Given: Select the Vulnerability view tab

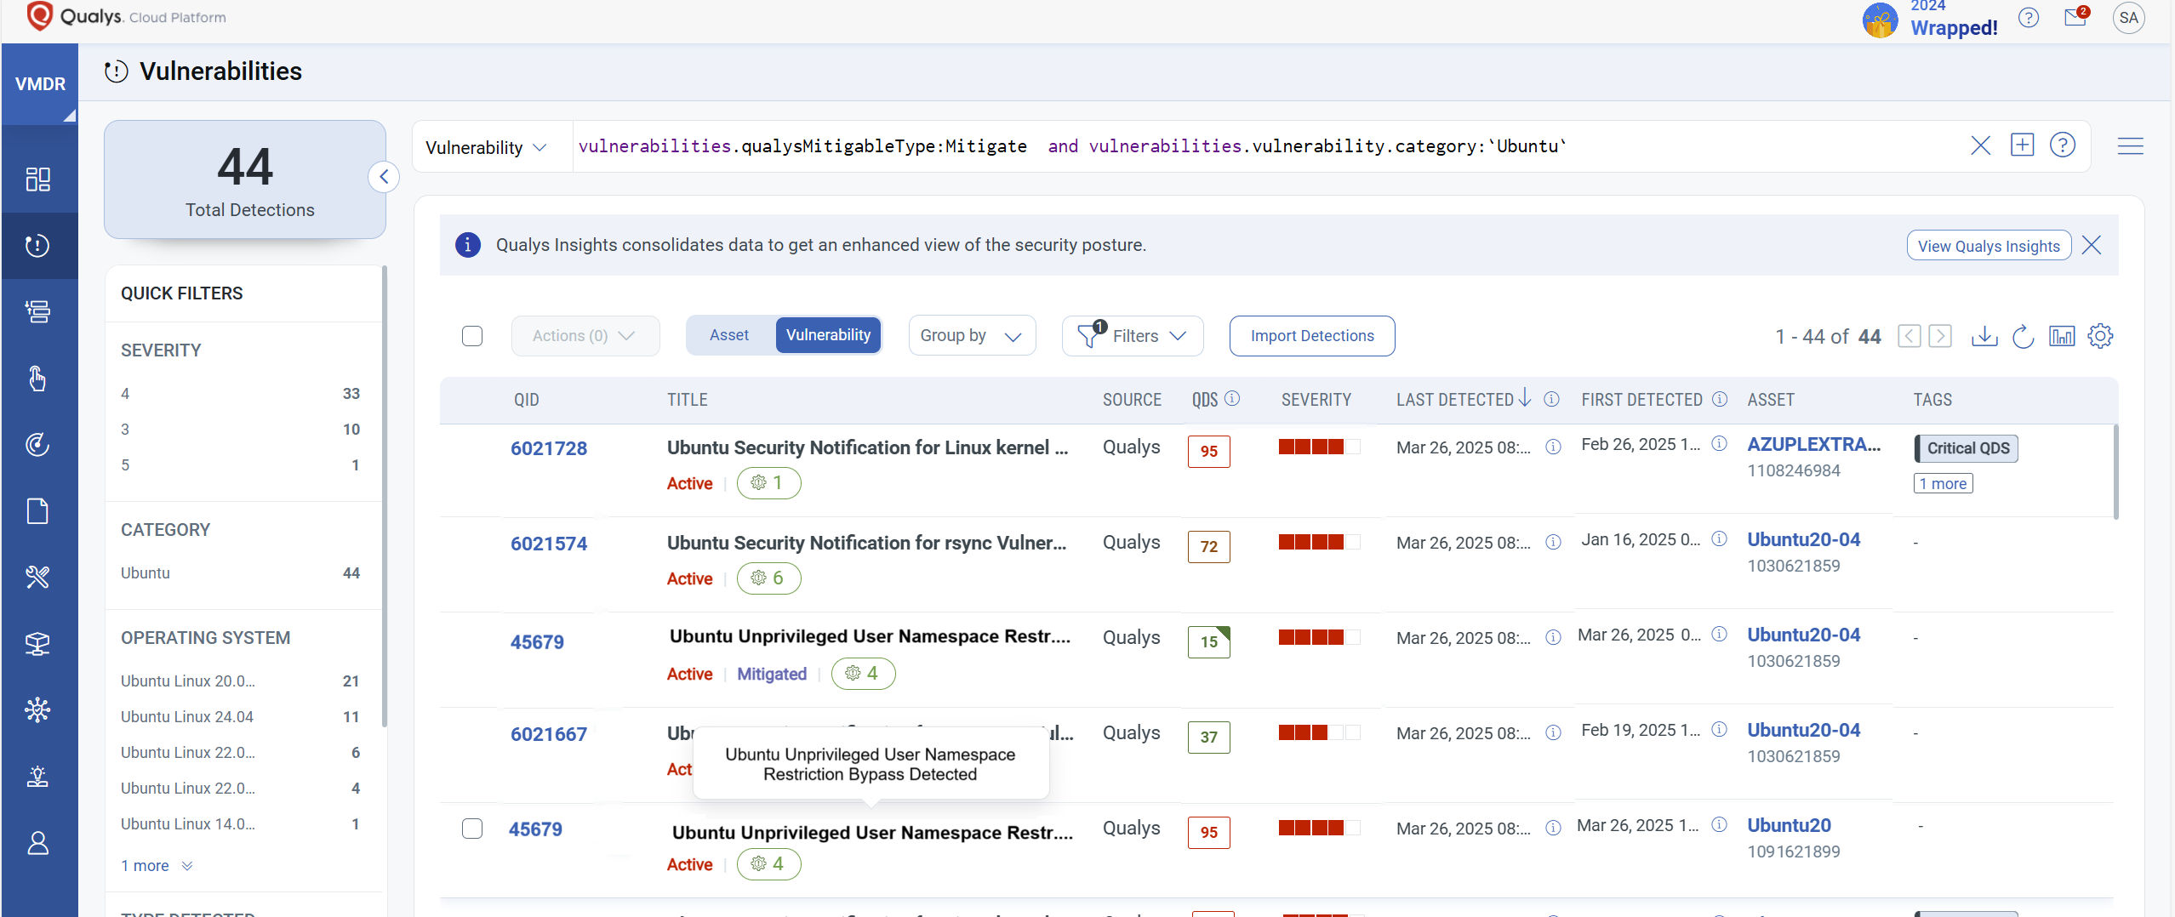Looking at the screenshot, I should [828, 335].
